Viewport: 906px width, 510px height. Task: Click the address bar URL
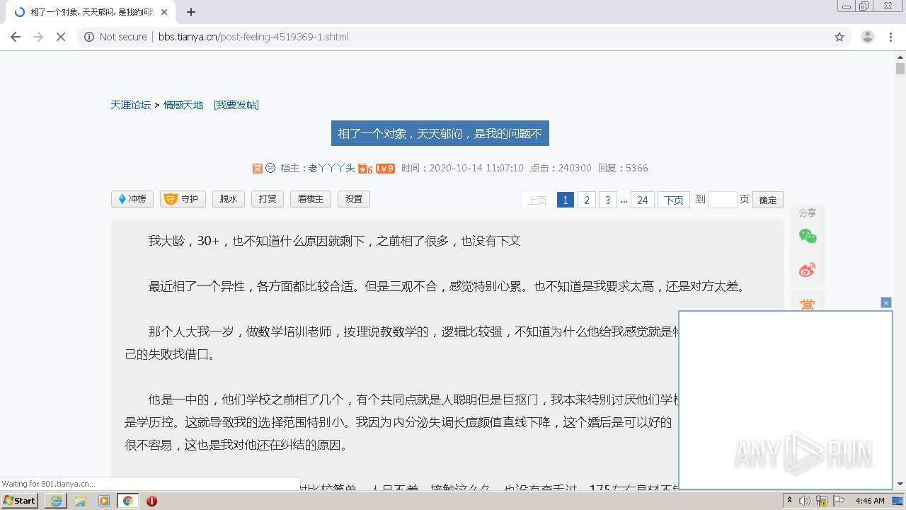click(253, 37)
